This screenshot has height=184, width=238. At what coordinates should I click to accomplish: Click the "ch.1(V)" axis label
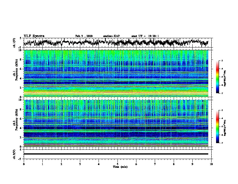14,43
